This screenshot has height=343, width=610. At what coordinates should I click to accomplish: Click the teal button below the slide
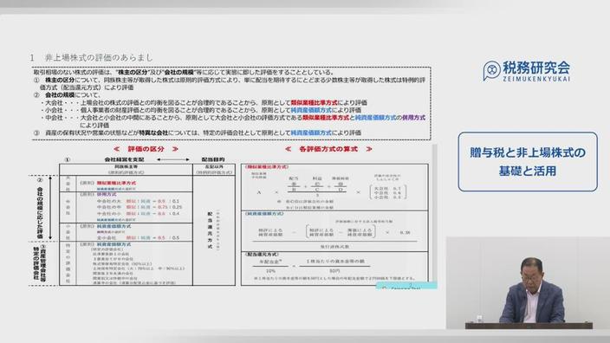[x=406, y=286]
